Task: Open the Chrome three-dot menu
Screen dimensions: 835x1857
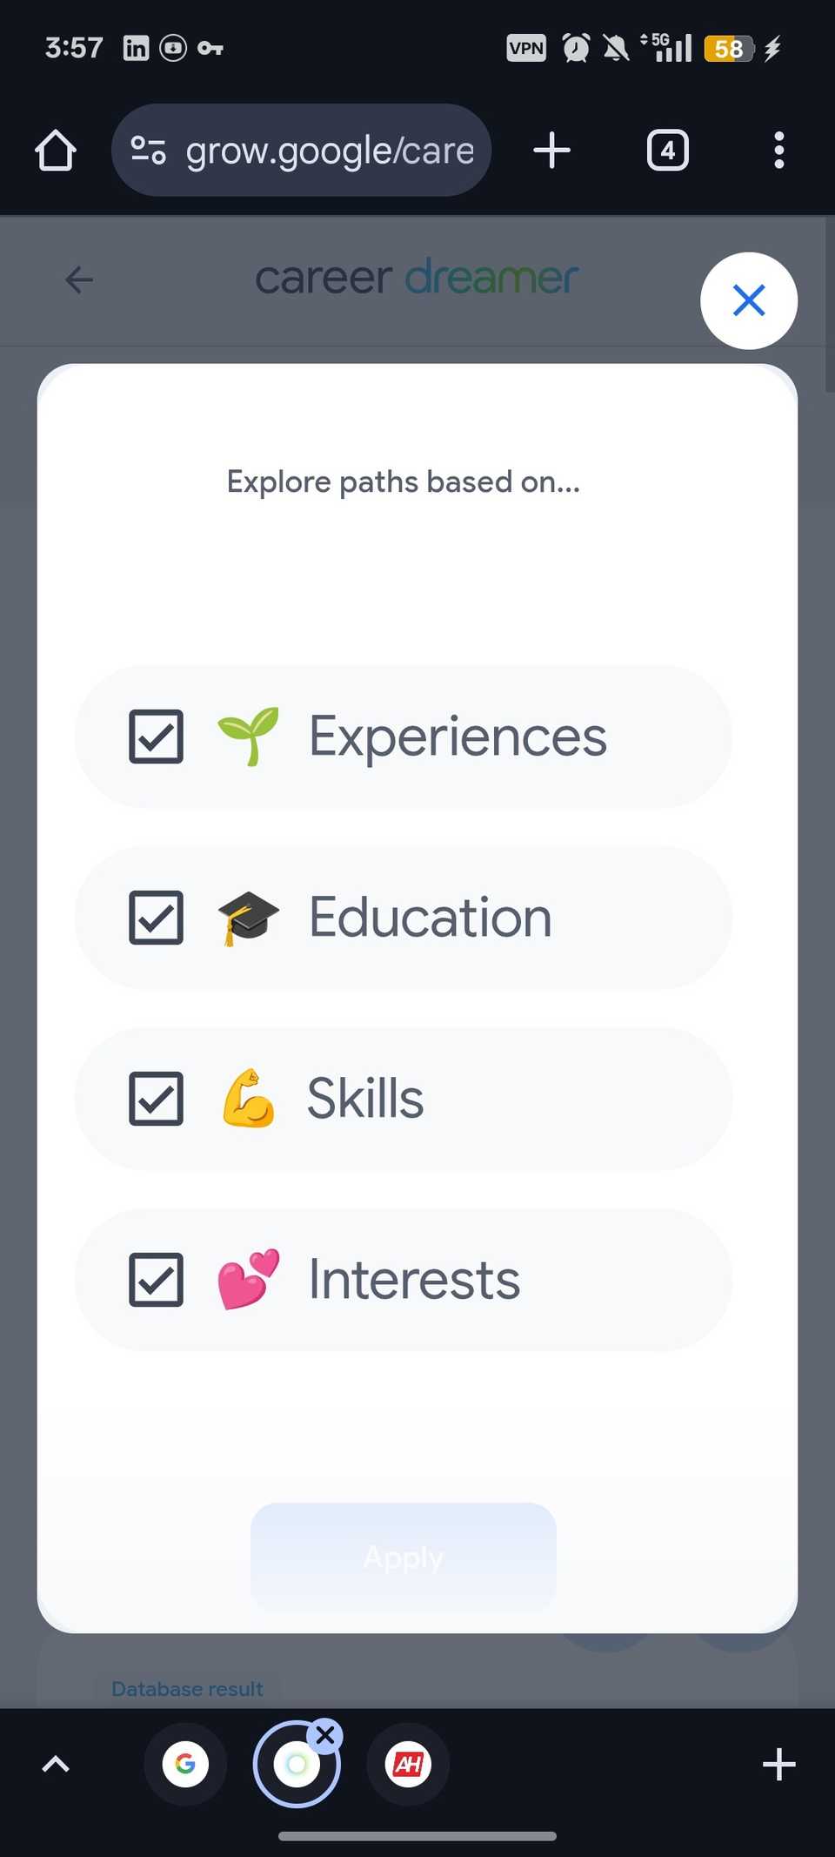Action: pyautogui.click(x=778, y=150)
